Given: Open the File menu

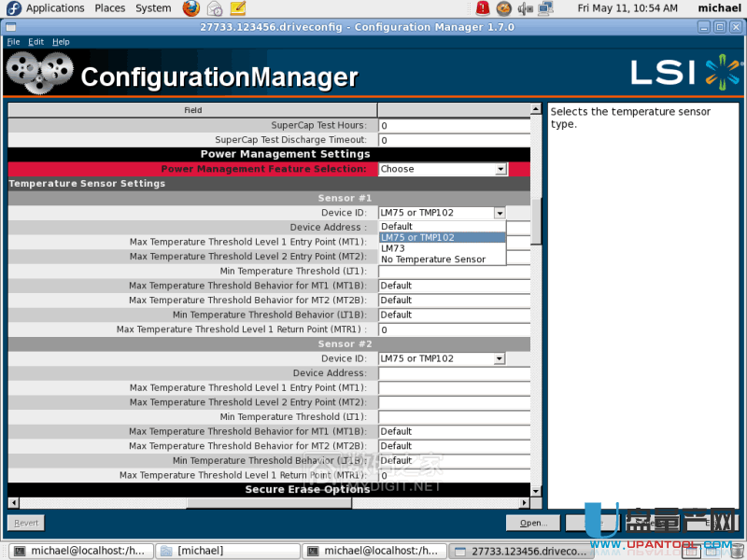Looking at the screenshot, I should (x=13, y=42).
